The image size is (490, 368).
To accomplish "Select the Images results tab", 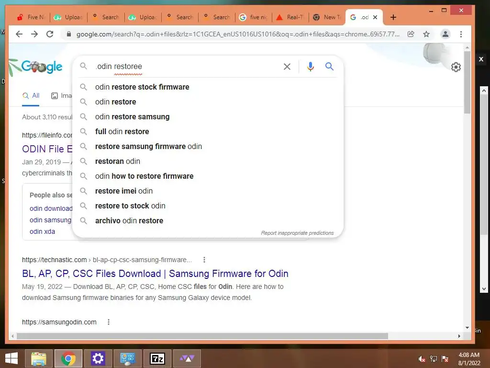I will (61, 96).
